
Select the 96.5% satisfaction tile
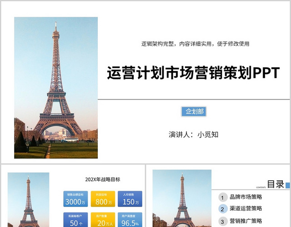[130, 220]
